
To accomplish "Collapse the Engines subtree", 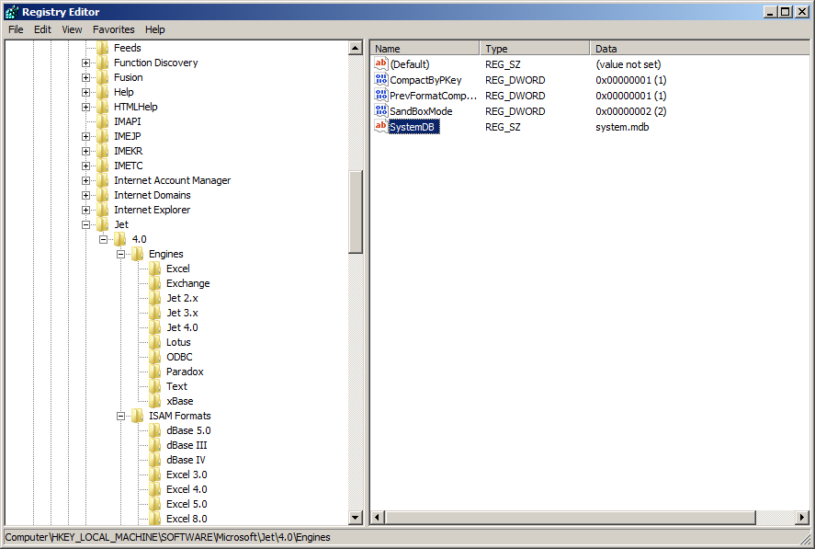I will point(119,253).
